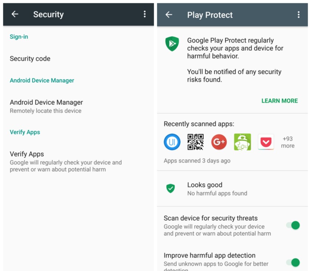Tap the LEARN MORE link
The image size is (311, 271).
(x=280, y=101)
